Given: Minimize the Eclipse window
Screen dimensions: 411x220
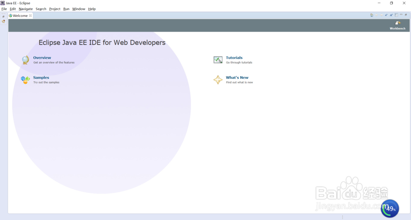Looking at the screenshot, I should [379, 3].
